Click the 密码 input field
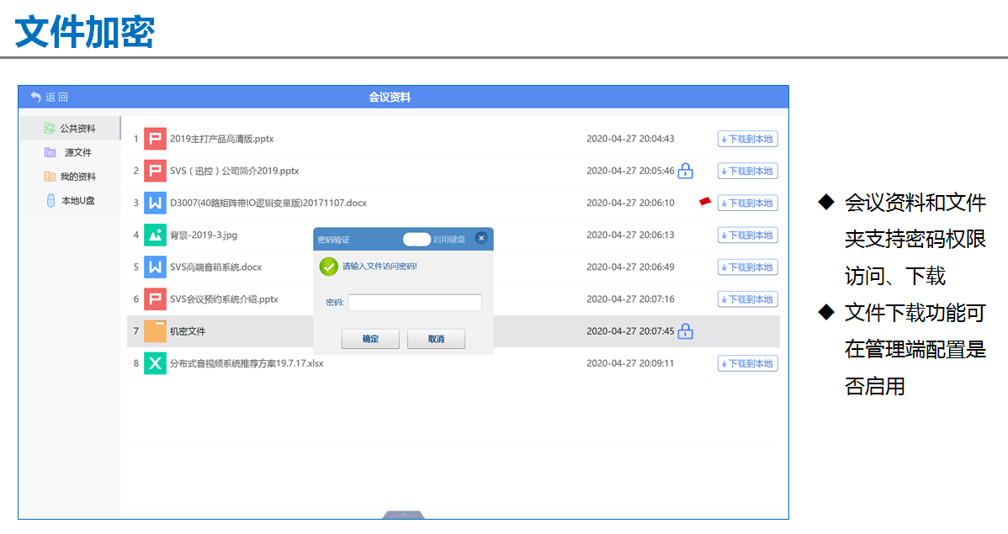The height and width of the screenshot is (534, 1008). pyautogui.click(x=415, y=303)
